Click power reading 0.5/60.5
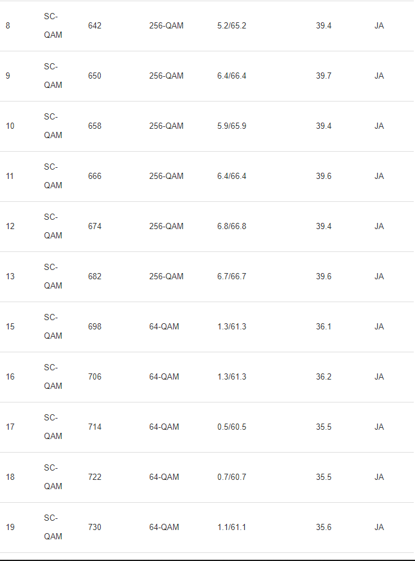415x561 pixels. (231, 427)
